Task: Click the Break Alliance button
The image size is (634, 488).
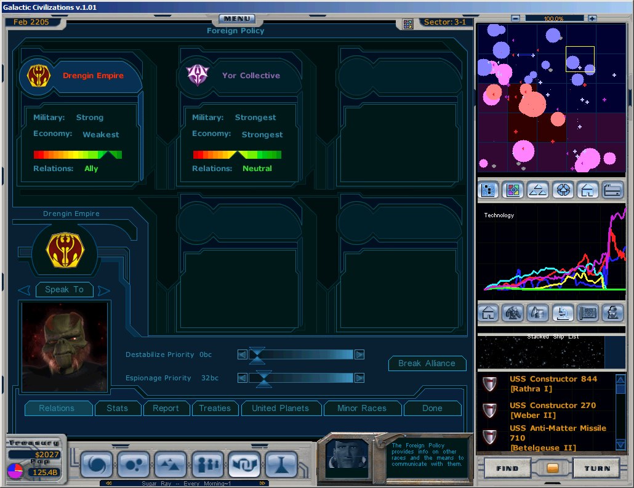Action: 427,364
